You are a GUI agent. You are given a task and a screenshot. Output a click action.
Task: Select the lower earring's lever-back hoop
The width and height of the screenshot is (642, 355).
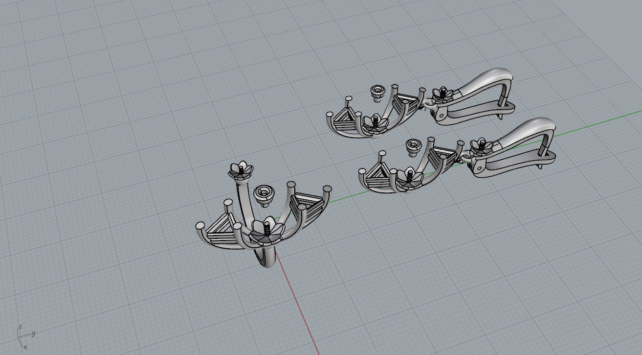[x=513, y=147]
